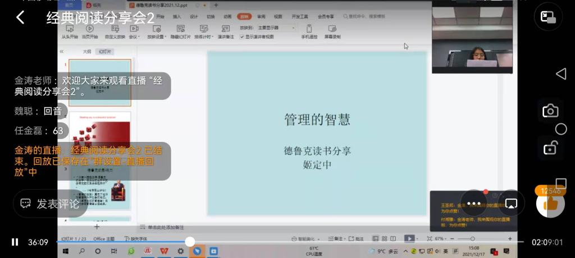Click the 屏幕录制 screen recording button
The image size is (575, 258).
(x=332, y=32)
